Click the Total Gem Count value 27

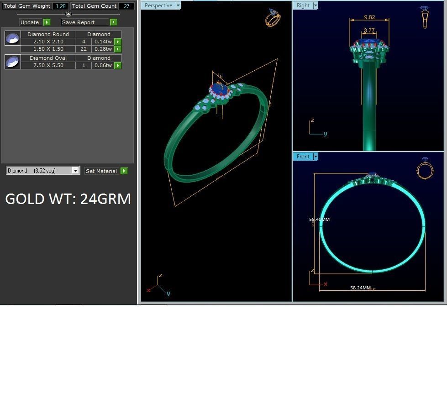[126, 6]
